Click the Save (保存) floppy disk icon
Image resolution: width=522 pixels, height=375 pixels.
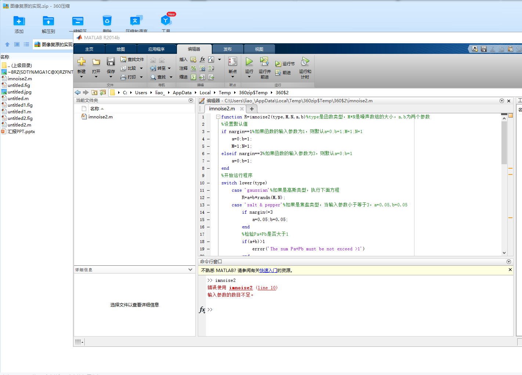(110, 62)
